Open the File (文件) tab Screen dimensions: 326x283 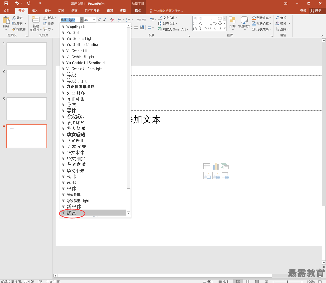7,10
